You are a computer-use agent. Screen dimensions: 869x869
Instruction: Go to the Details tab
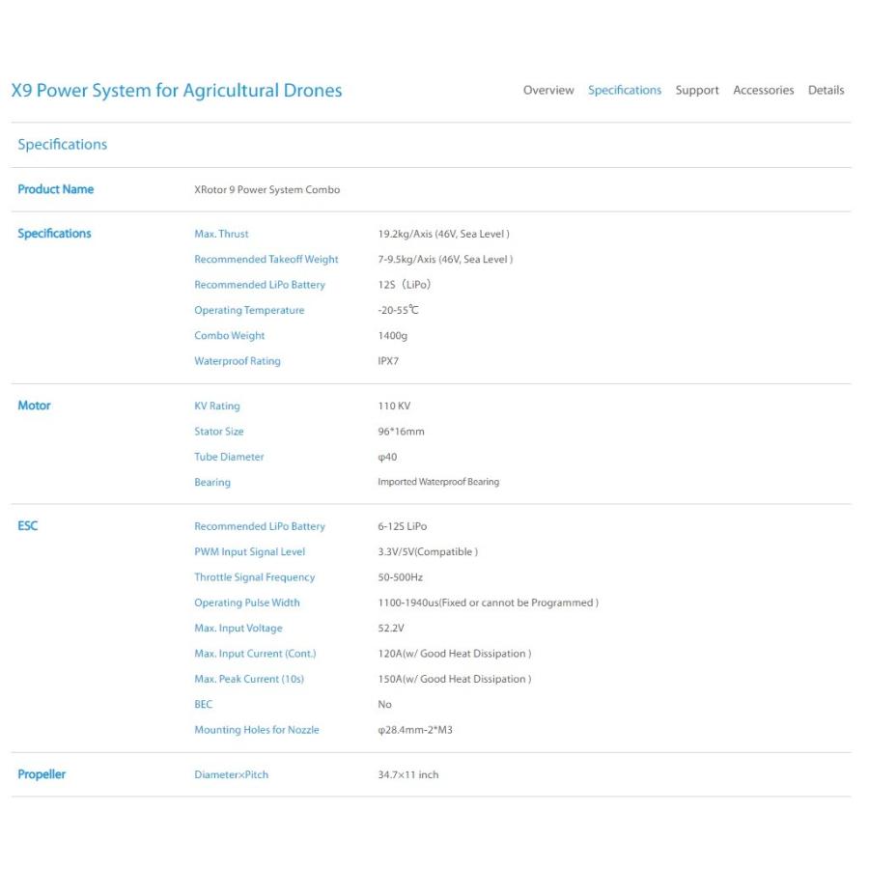point(826,91)
